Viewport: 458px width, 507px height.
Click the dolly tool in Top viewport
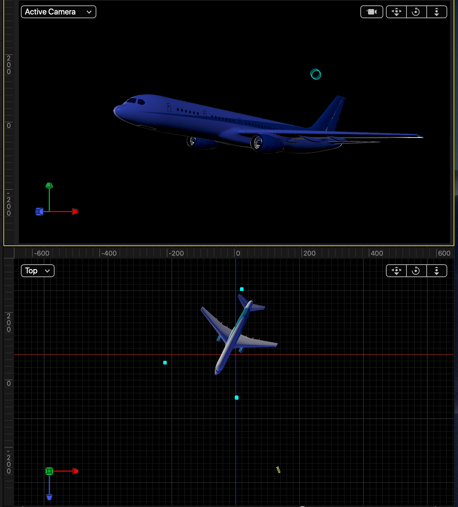(x=437, y=271)
